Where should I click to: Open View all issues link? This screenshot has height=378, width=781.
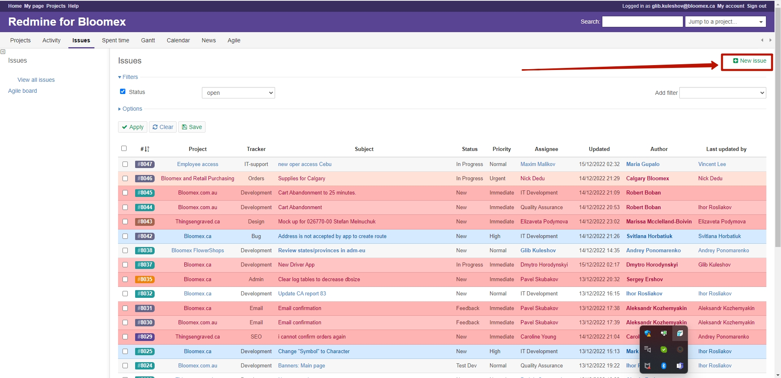pyautogui.click(x=36, y=80)
